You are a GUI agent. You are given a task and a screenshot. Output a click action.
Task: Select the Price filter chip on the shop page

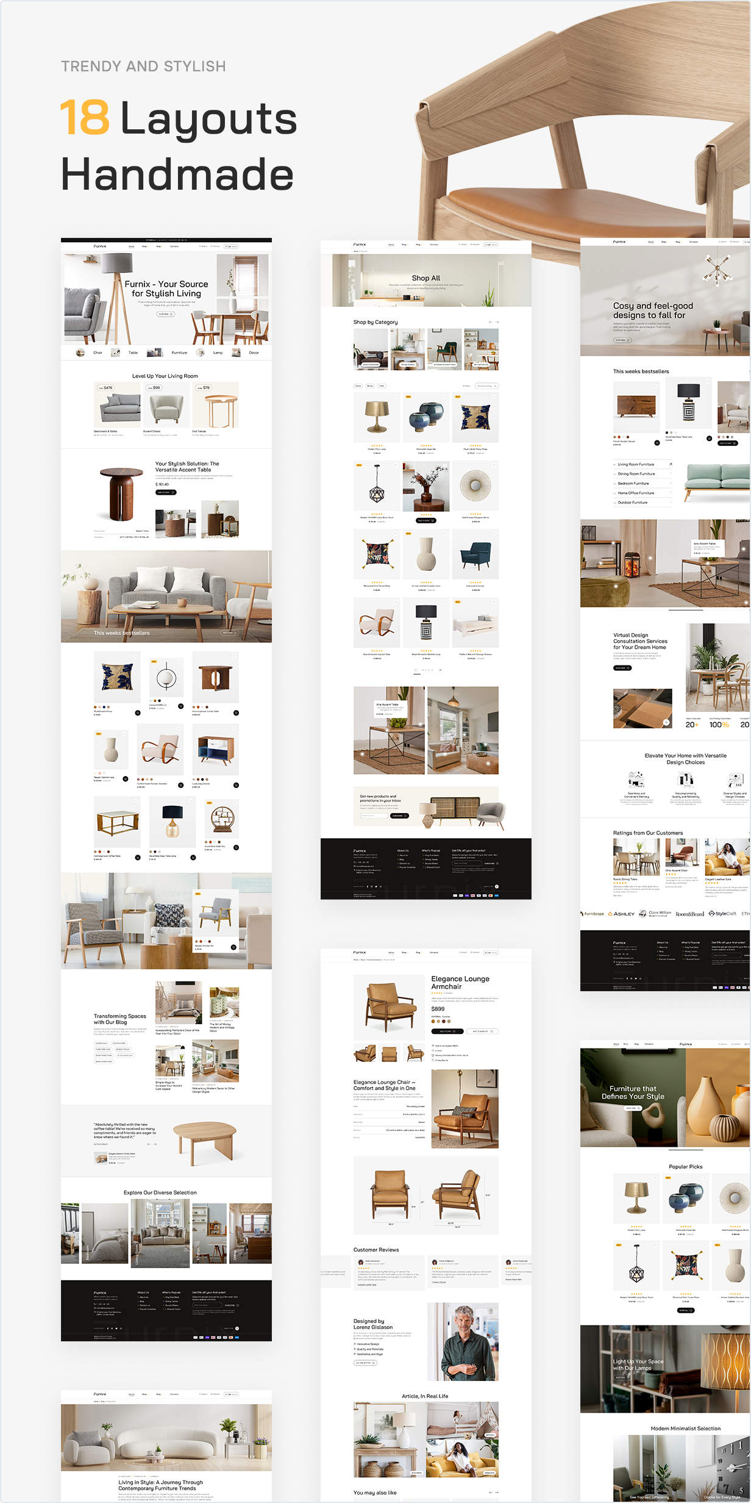[382, 386]
